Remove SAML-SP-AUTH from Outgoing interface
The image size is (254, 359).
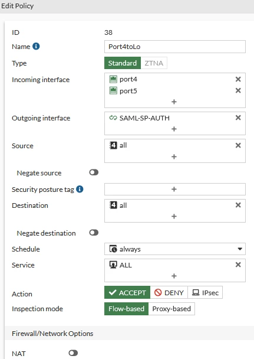pos(238,118)
